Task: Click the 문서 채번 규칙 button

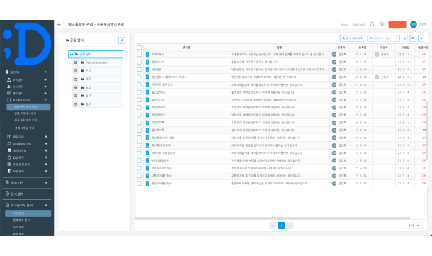Action: 353,38
